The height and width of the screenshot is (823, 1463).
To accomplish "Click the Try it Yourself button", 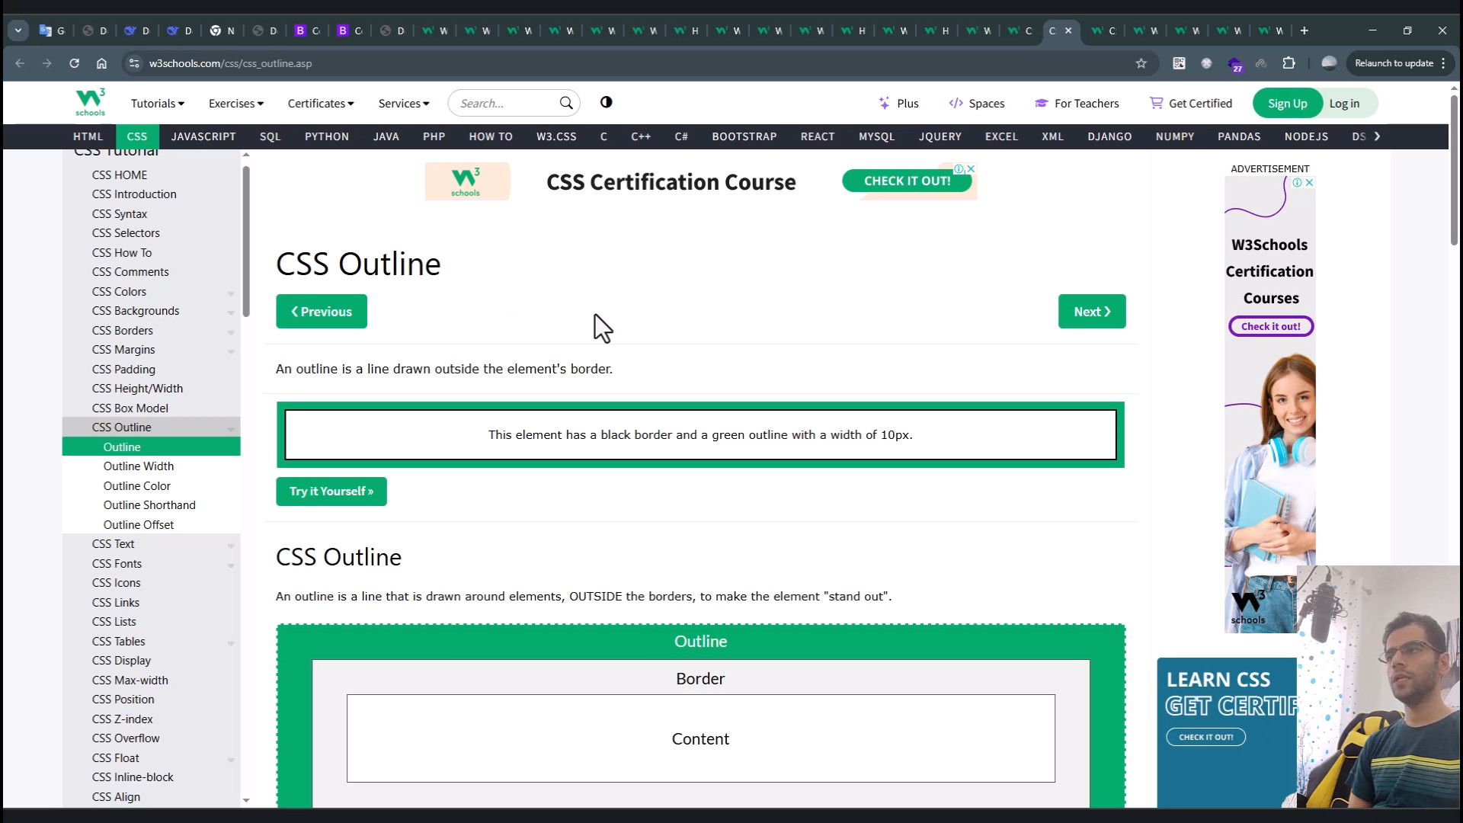I will click(x=331, y=492).
